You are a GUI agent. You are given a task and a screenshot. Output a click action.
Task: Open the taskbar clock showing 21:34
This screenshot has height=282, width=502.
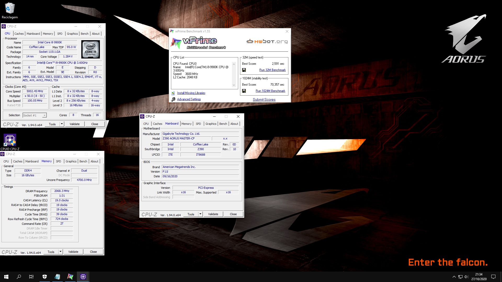click(x=479, y=277)
